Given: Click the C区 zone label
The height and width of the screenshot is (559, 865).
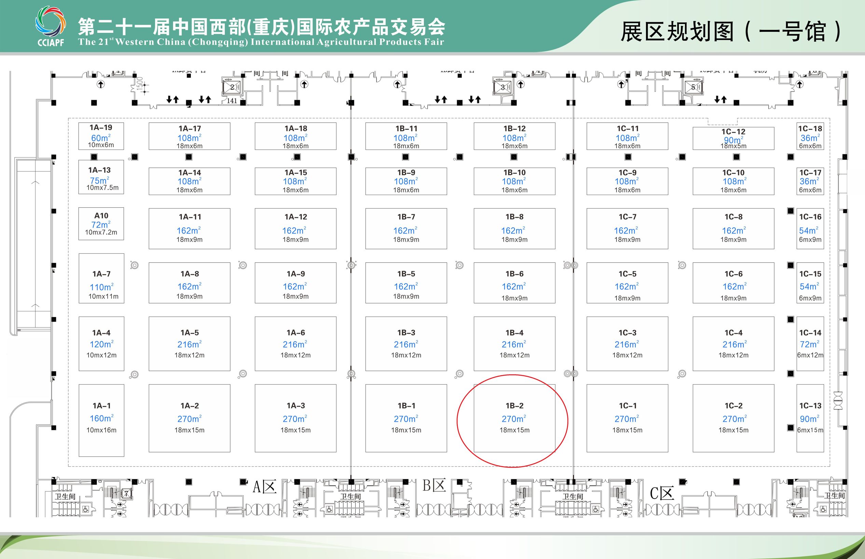Looking at the screenshot, I should click(662, 493).
